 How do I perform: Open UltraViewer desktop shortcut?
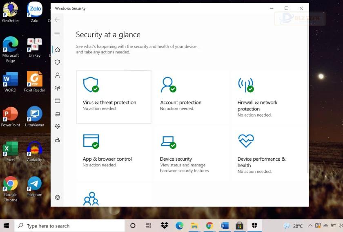pos(34,117)
